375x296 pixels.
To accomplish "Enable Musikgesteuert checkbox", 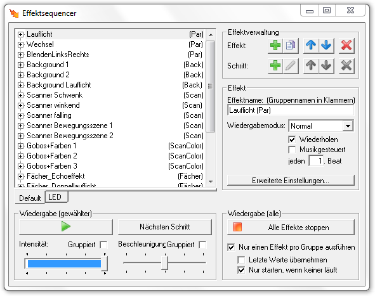I will pyautogui.click(x=292, y=150).
